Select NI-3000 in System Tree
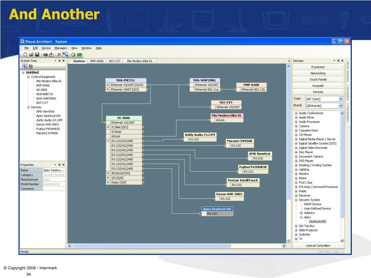This screenshot has height=278, width=371. click(42, 90)
